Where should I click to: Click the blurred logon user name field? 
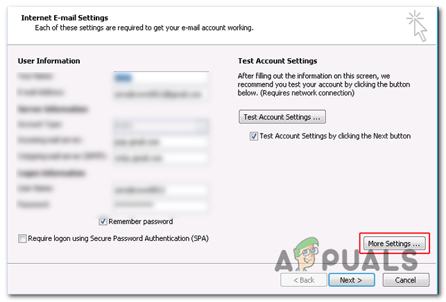161,190
